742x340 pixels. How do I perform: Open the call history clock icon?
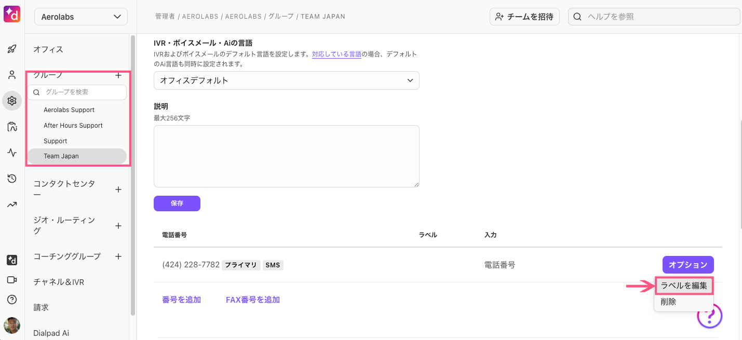click(12, 179)
